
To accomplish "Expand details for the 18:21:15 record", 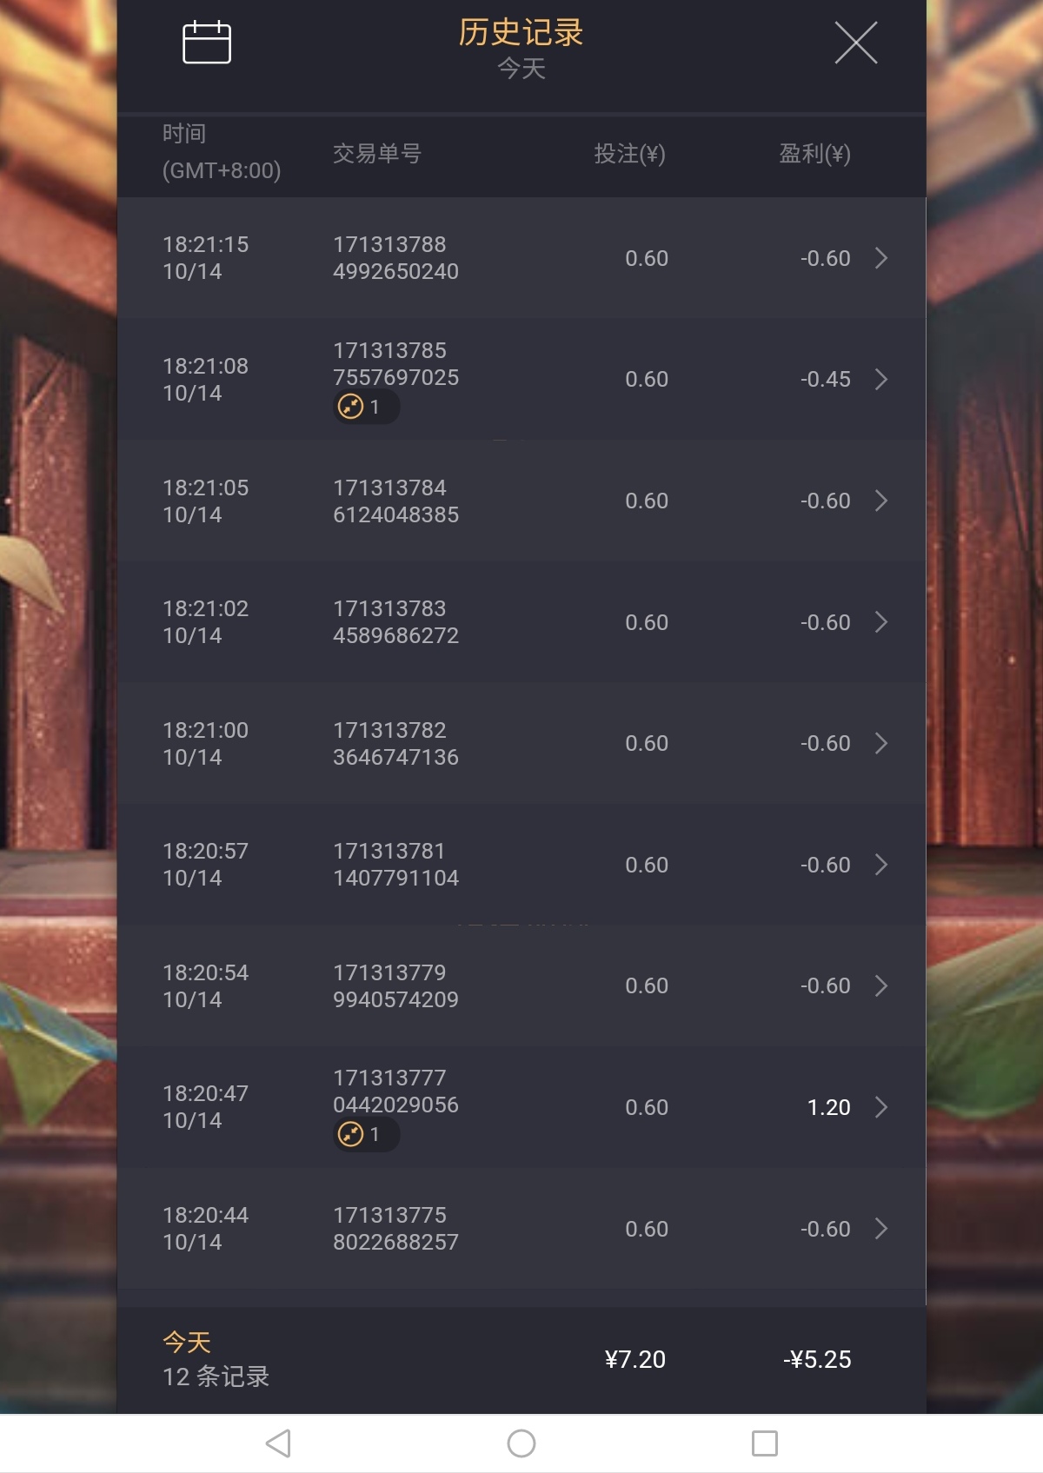I will (x=880, y=258).
